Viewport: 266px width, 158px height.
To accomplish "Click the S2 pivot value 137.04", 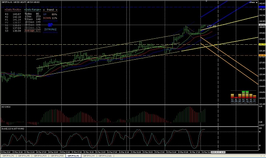I will [17, 28].
